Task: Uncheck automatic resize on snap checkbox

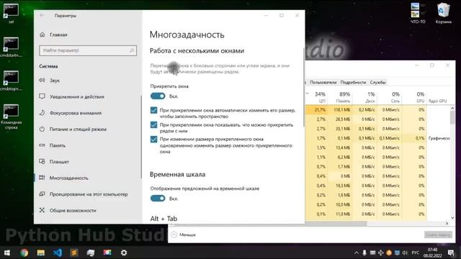Action: click(x=153, y=110)
